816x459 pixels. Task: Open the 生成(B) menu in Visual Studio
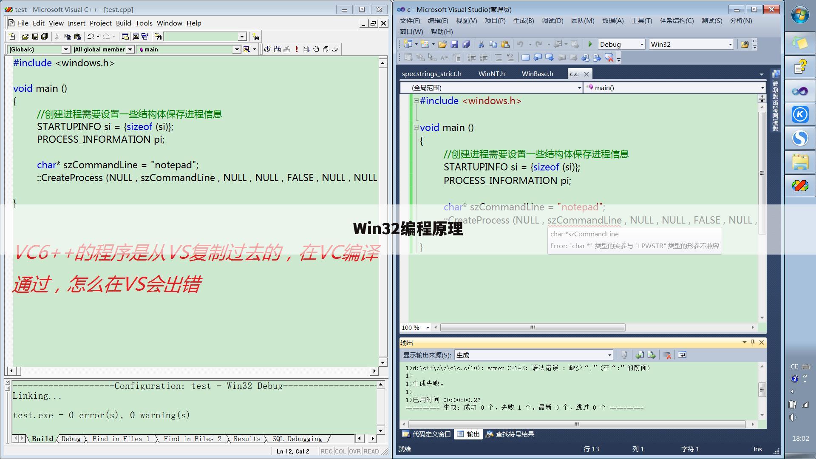pyautogui.click(x=524, y=20)
